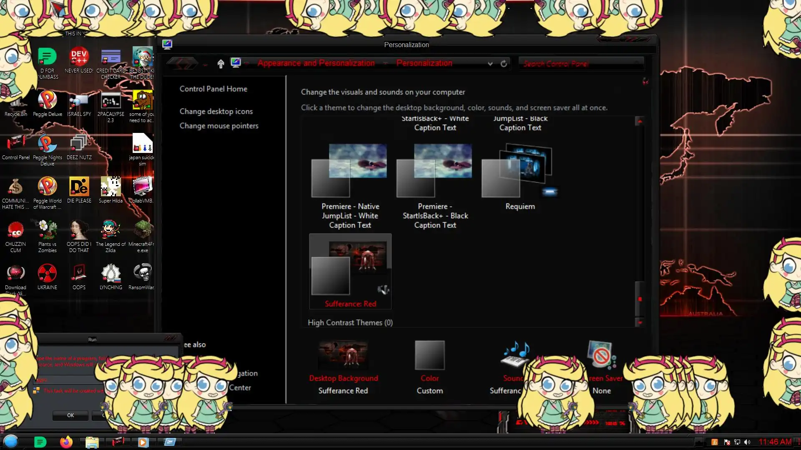Open recent locations dropdown beside back button
This screenshot has height=450, width=801.
point(205,65)
